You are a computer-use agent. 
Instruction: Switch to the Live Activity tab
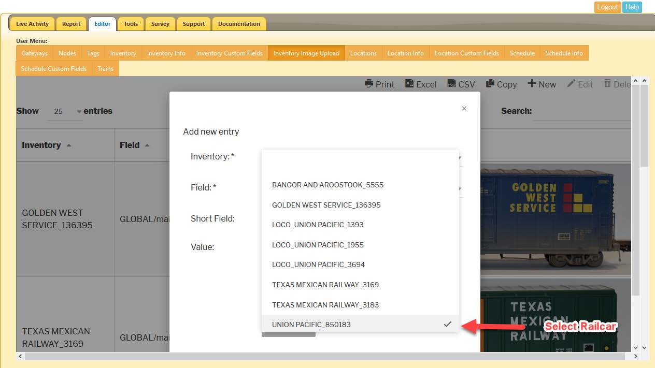[x=32, y=23]
